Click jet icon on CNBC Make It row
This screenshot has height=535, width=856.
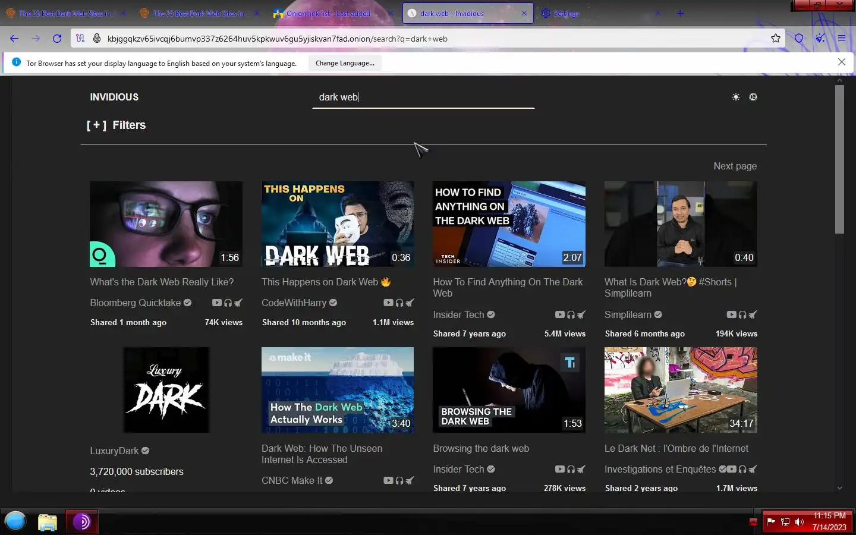(x=410, y=480)
